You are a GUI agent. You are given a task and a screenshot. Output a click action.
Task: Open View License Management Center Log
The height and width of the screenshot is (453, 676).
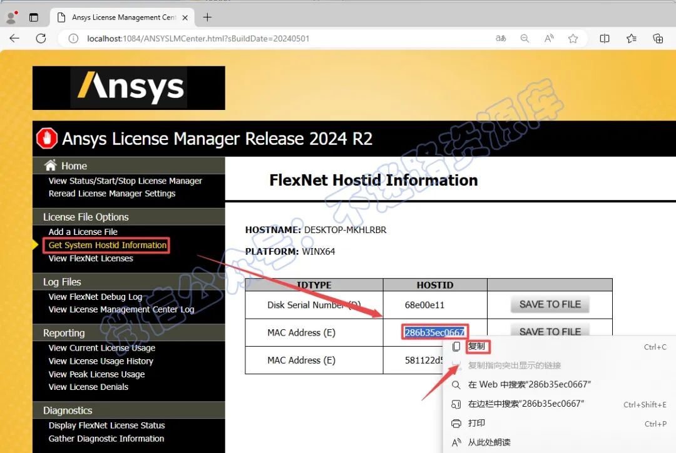[x=121, y=309]
